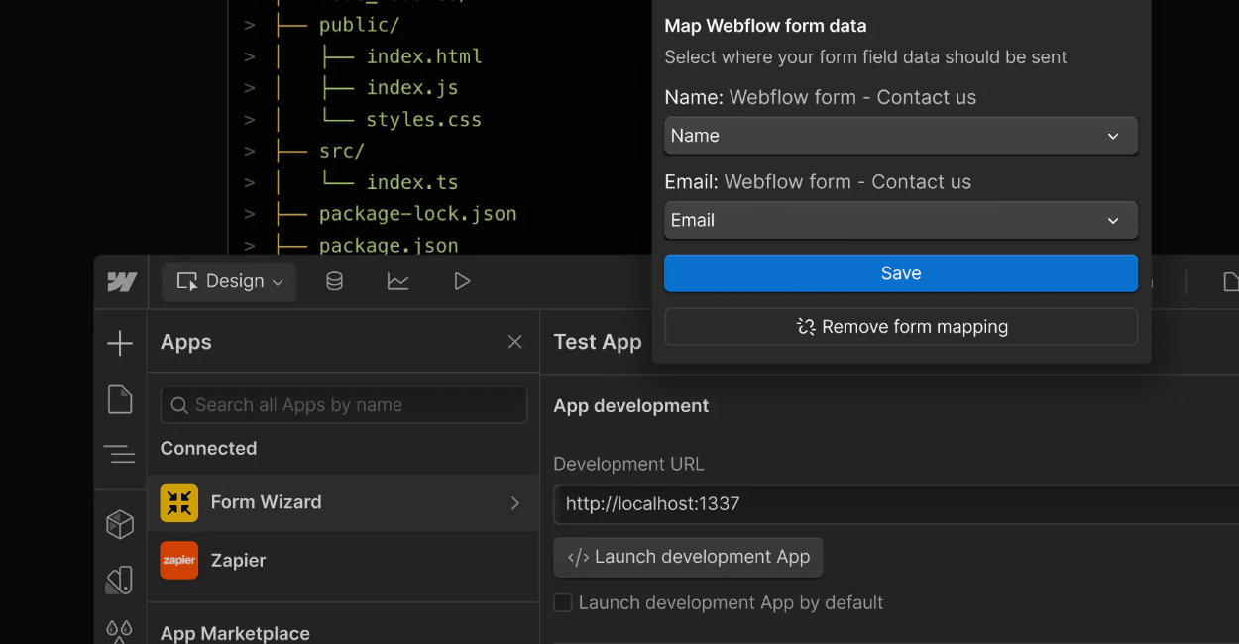Click the blue Save button
This screenshot has width=1239, height=644.
click(901, 273)
